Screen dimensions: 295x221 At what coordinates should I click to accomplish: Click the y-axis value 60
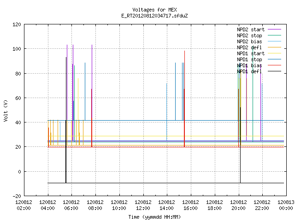18,98
